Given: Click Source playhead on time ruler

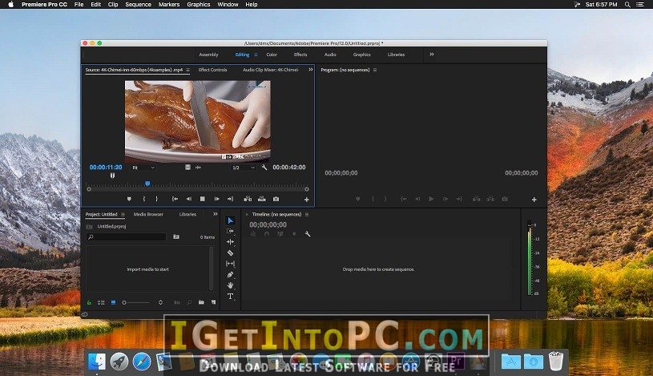Looking at the screenshot, I should coord(147,184).
